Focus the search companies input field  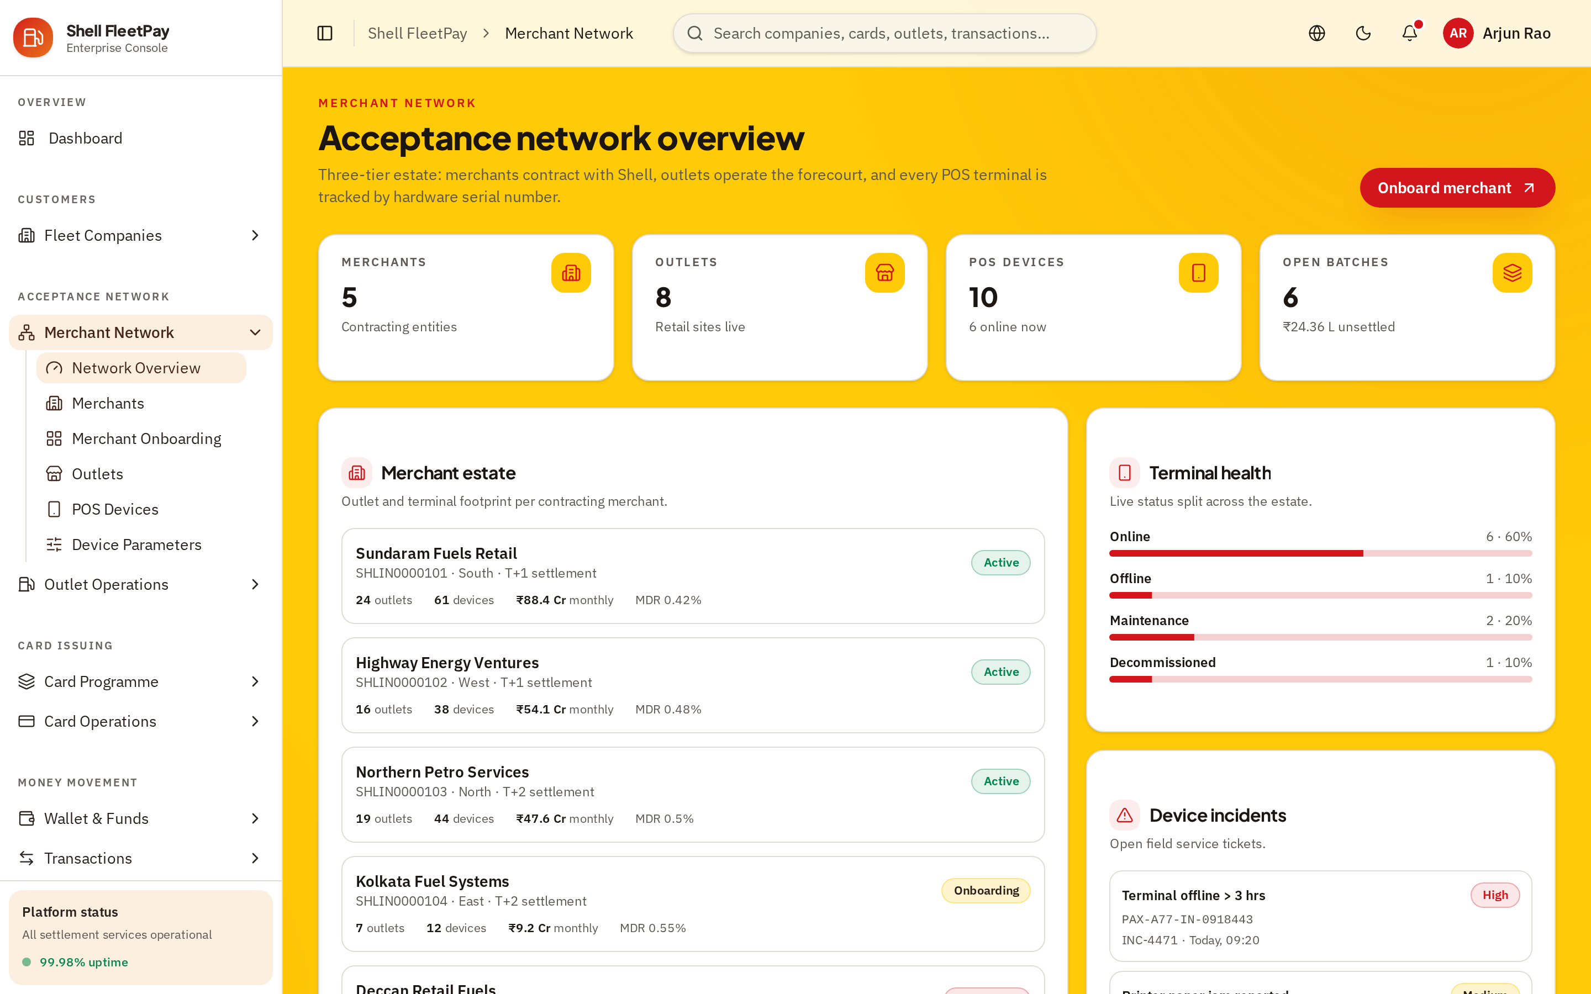(x=884, y=33)
